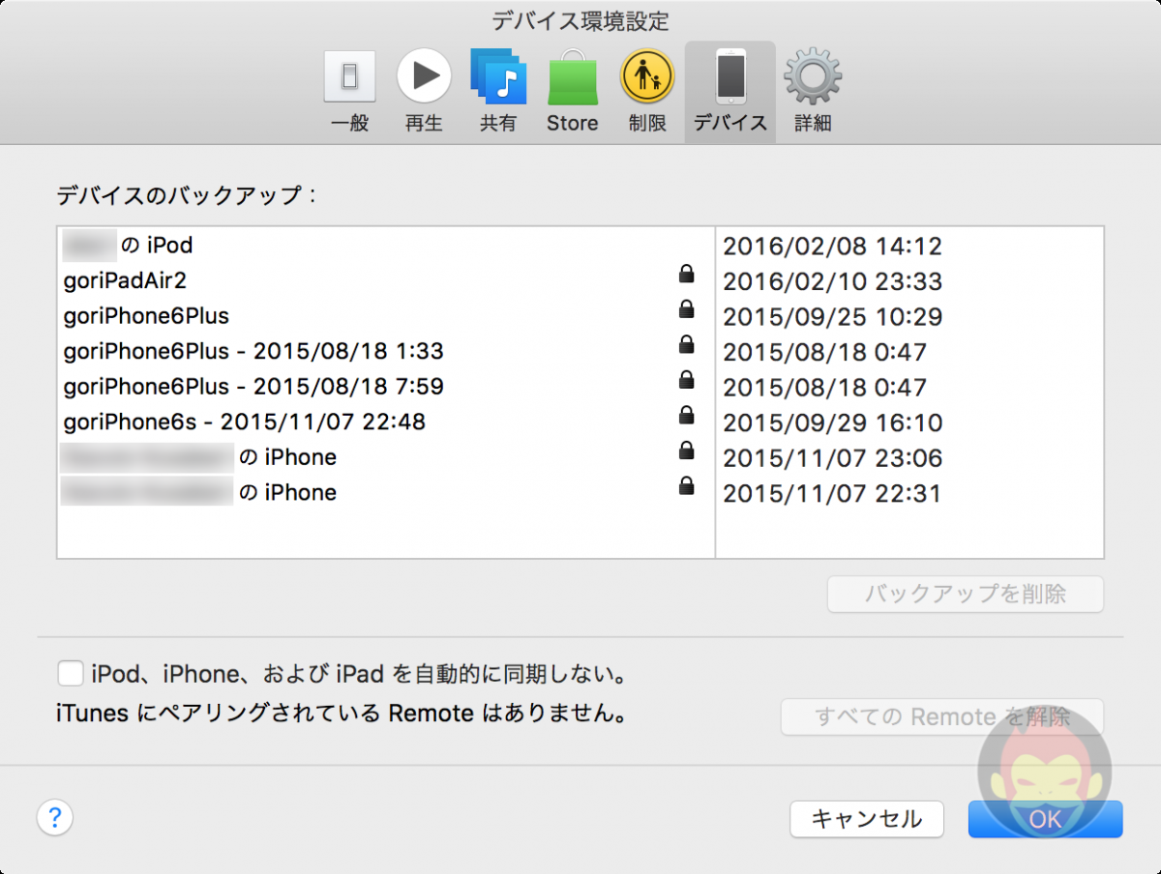Confirm settings with the OK button
1161x874 pixels.
click(x=1045, y=819)
